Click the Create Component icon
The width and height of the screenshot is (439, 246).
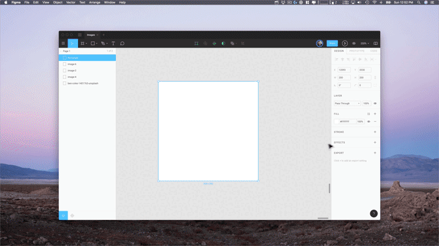click(x=214, y=43)
